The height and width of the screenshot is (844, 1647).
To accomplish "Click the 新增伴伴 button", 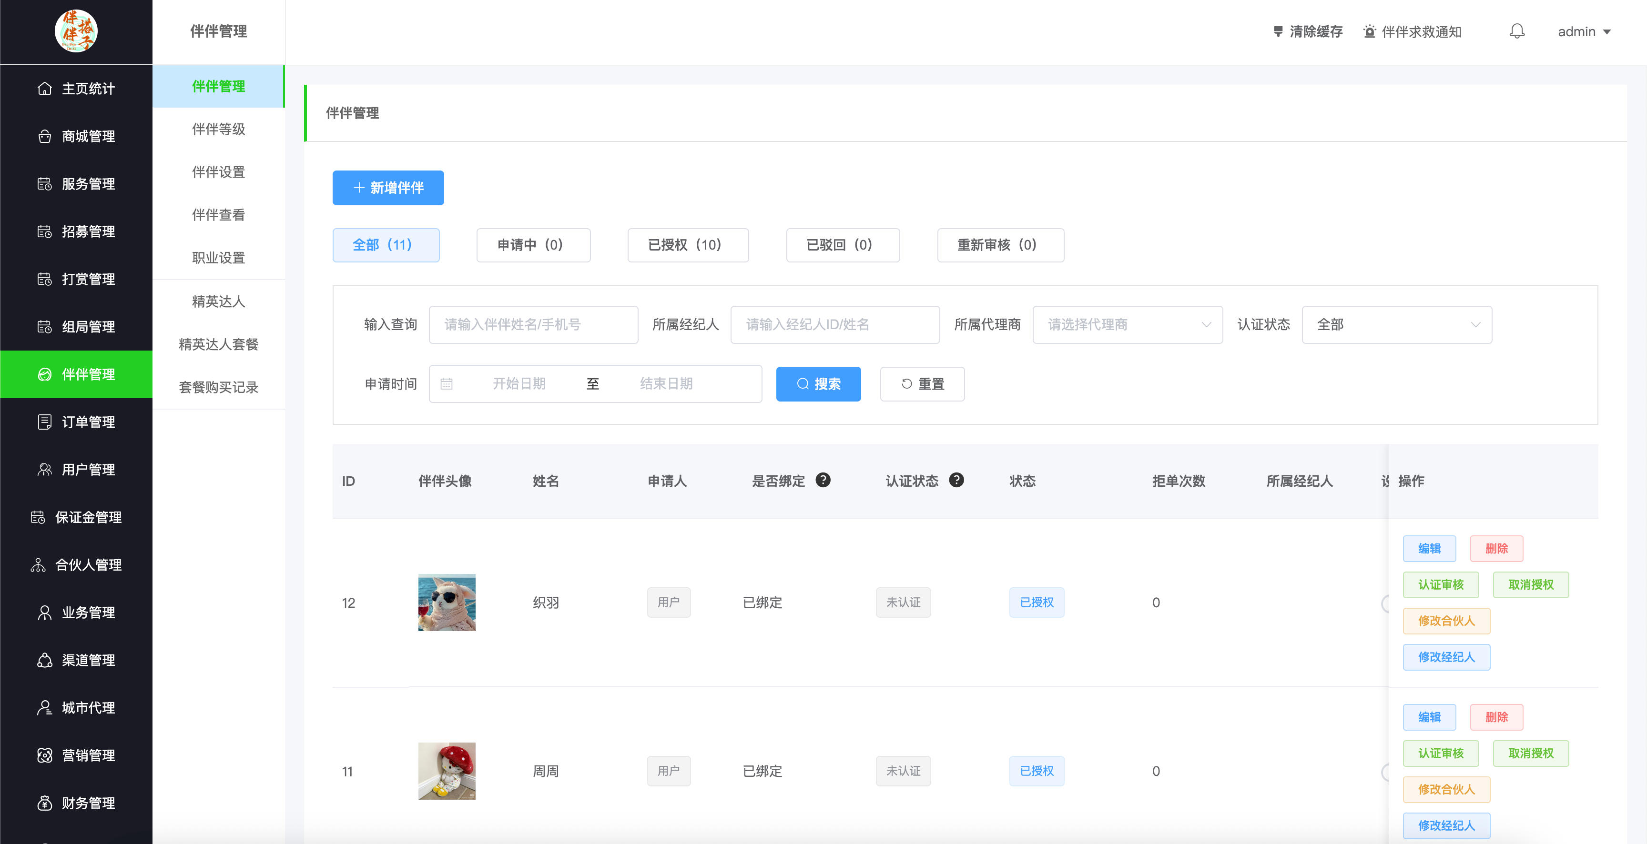I will coord(387,188).
